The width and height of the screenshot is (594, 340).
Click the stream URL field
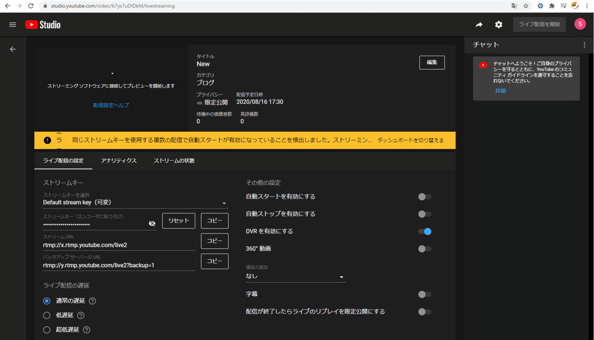click(119, 245)
